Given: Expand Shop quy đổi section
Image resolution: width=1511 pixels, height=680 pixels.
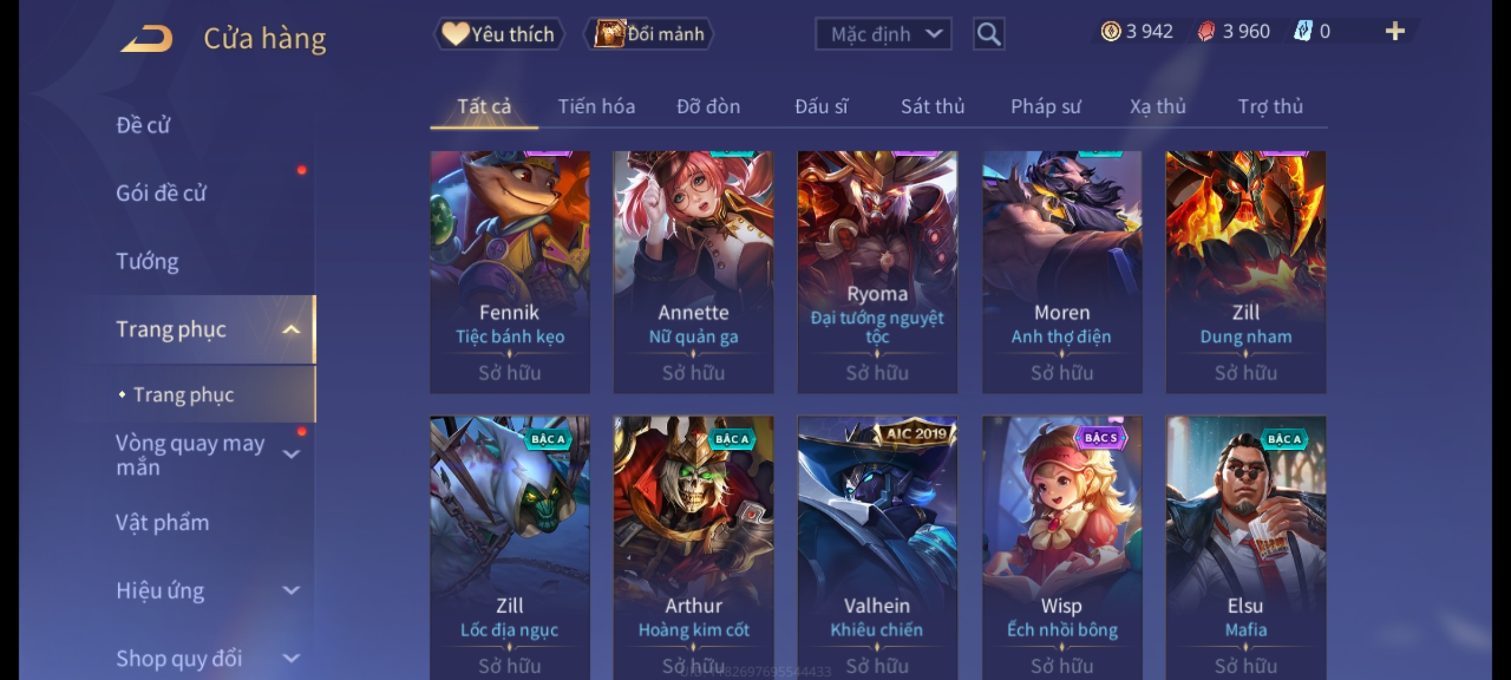Looking at the screenshot, I should (291, 659).
